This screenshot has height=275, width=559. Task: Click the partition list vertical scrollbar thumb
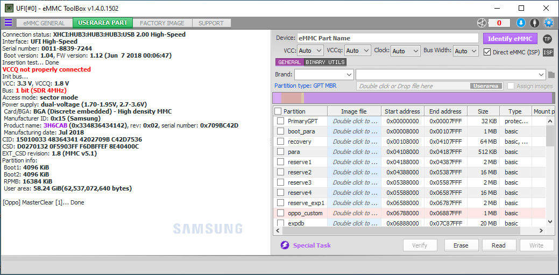[550, 136]
